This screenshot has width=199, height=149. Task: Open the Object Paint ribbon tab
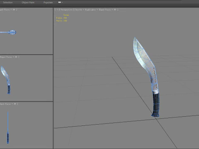[28, 2]
